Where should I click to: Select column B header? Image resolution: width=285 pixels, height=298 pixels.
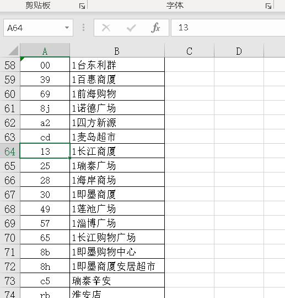[x=117, y=50]
